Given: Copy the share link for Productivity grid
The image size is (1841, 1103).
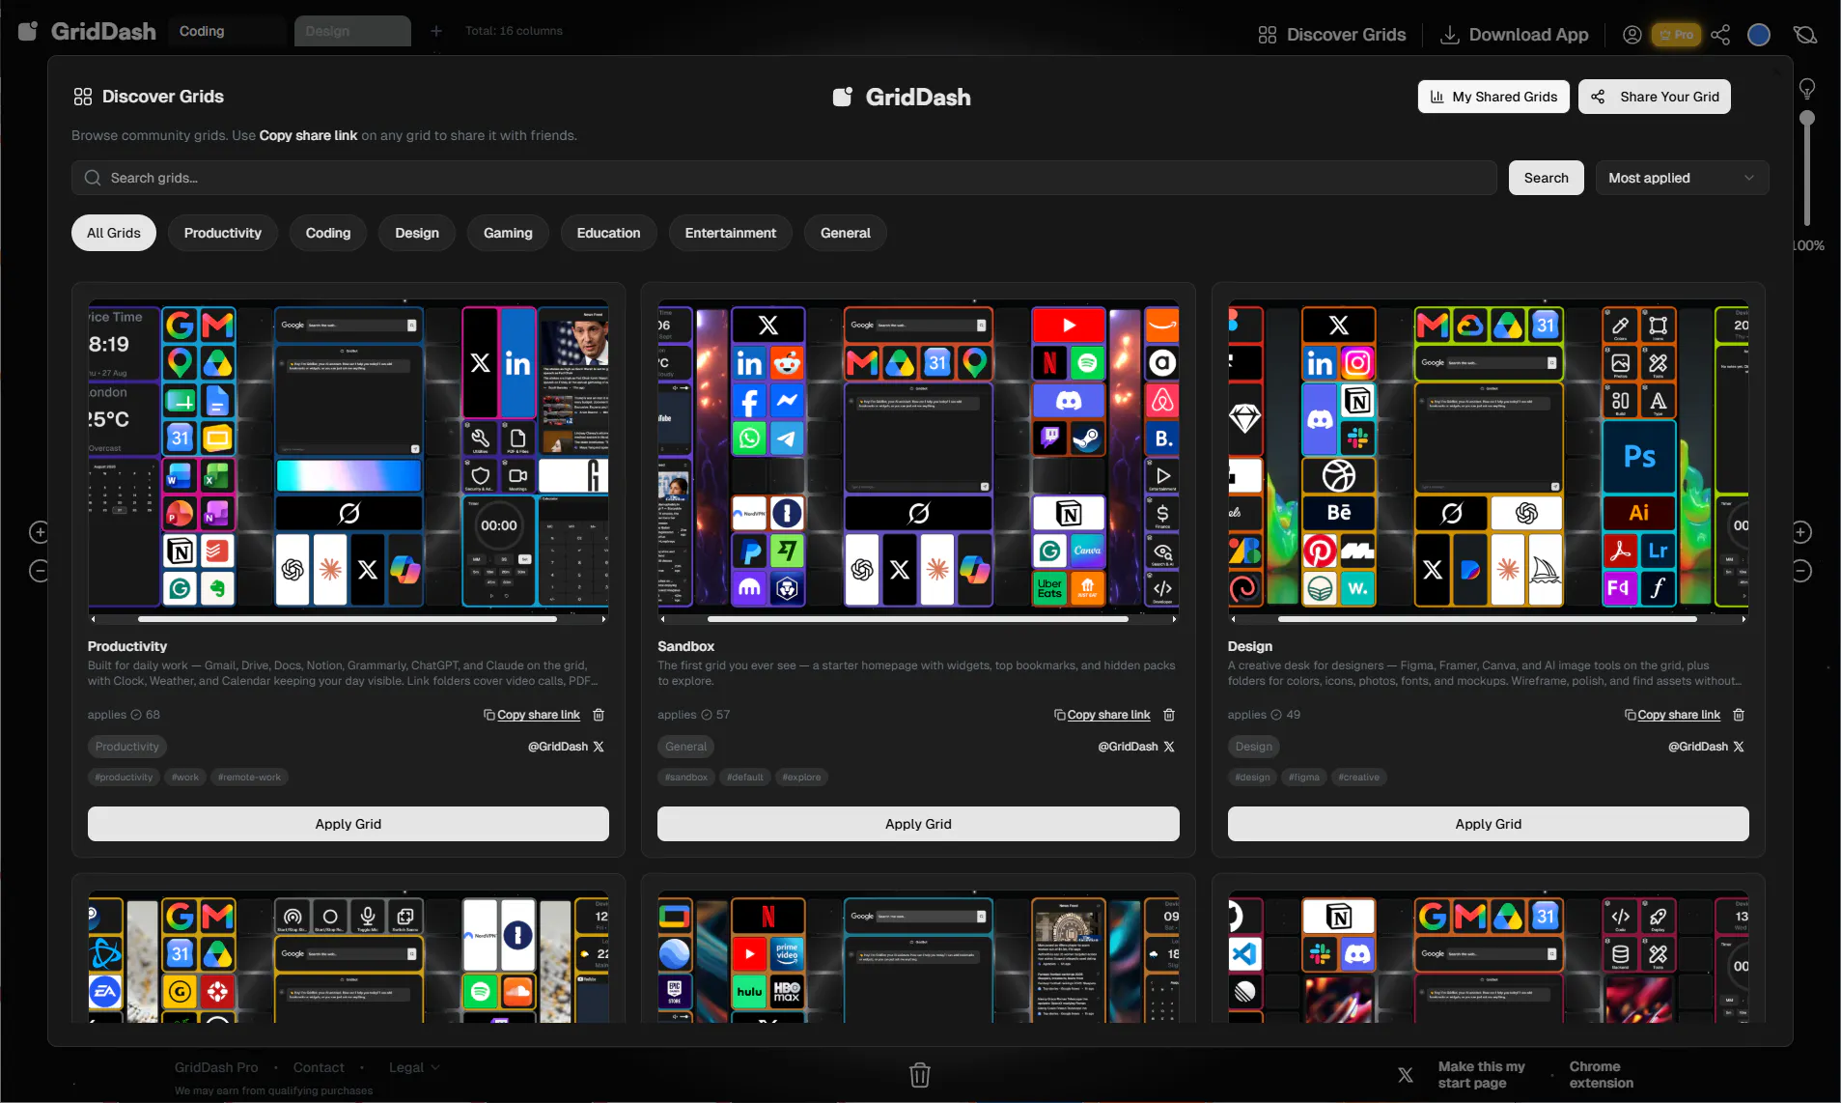Looking at the screenshot, I should [532, 715].
